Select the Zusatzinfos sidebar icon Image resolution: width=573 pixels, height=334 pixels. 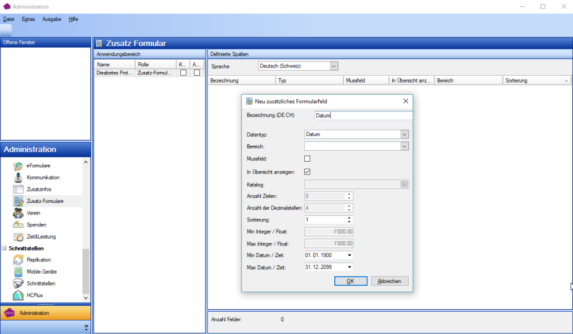[x=18, y=190]
